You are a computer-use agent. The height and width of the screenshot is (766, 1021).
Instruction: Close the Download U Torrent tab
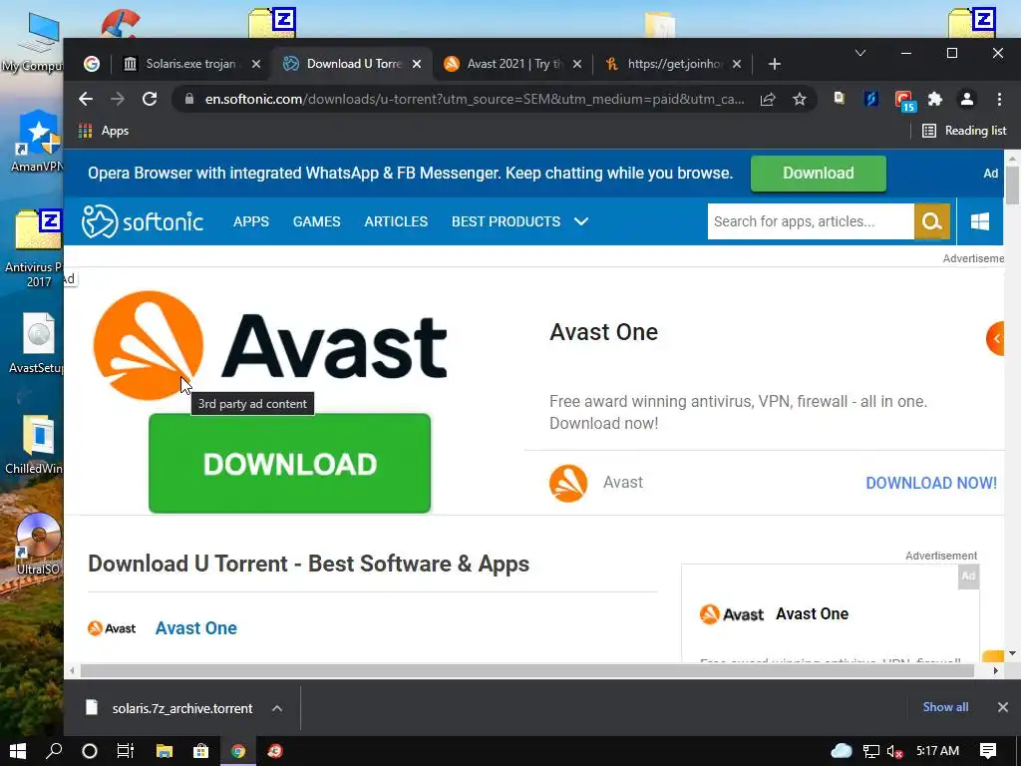tap(417, 64)
